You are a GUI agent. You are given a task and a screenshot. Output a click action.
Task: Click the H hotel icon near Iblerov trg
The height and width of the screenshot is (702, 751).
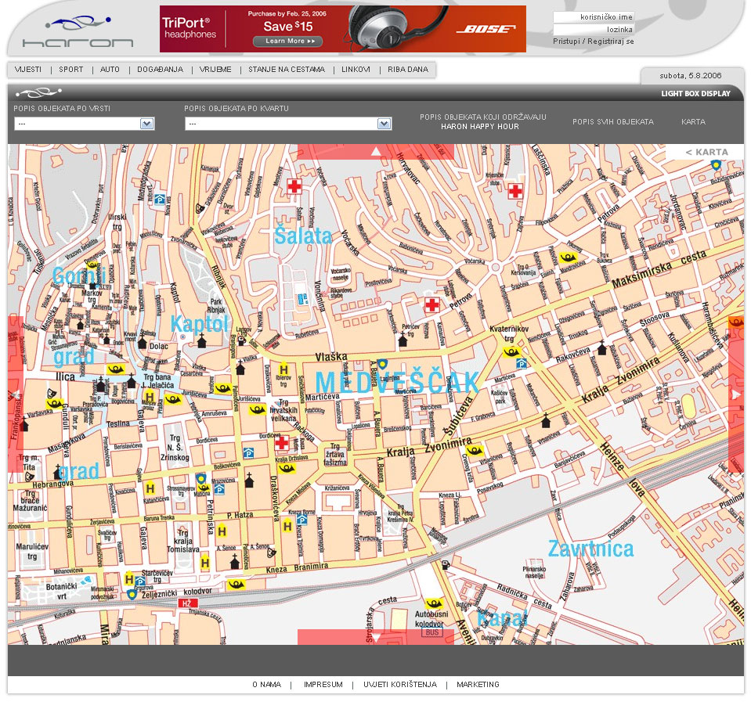(284, 369)
